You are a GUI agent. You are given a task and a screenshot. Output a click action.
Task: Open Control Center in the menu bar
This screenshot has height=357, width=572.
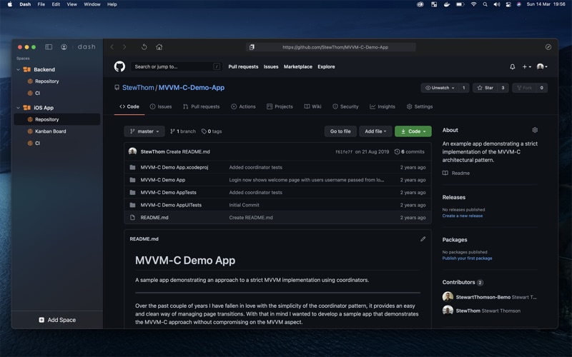pos(508,4)
